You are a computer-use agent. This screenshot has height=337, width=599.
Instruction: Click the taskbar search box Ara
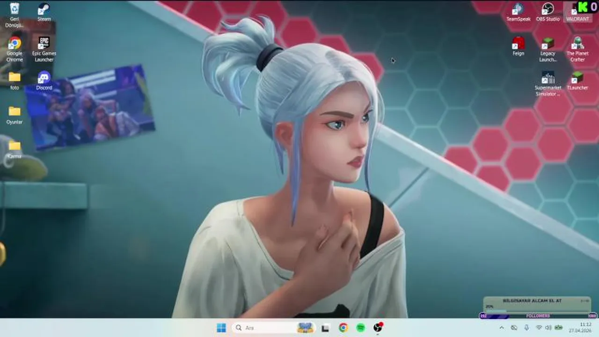pyautogui.click(x=274, y=328)
